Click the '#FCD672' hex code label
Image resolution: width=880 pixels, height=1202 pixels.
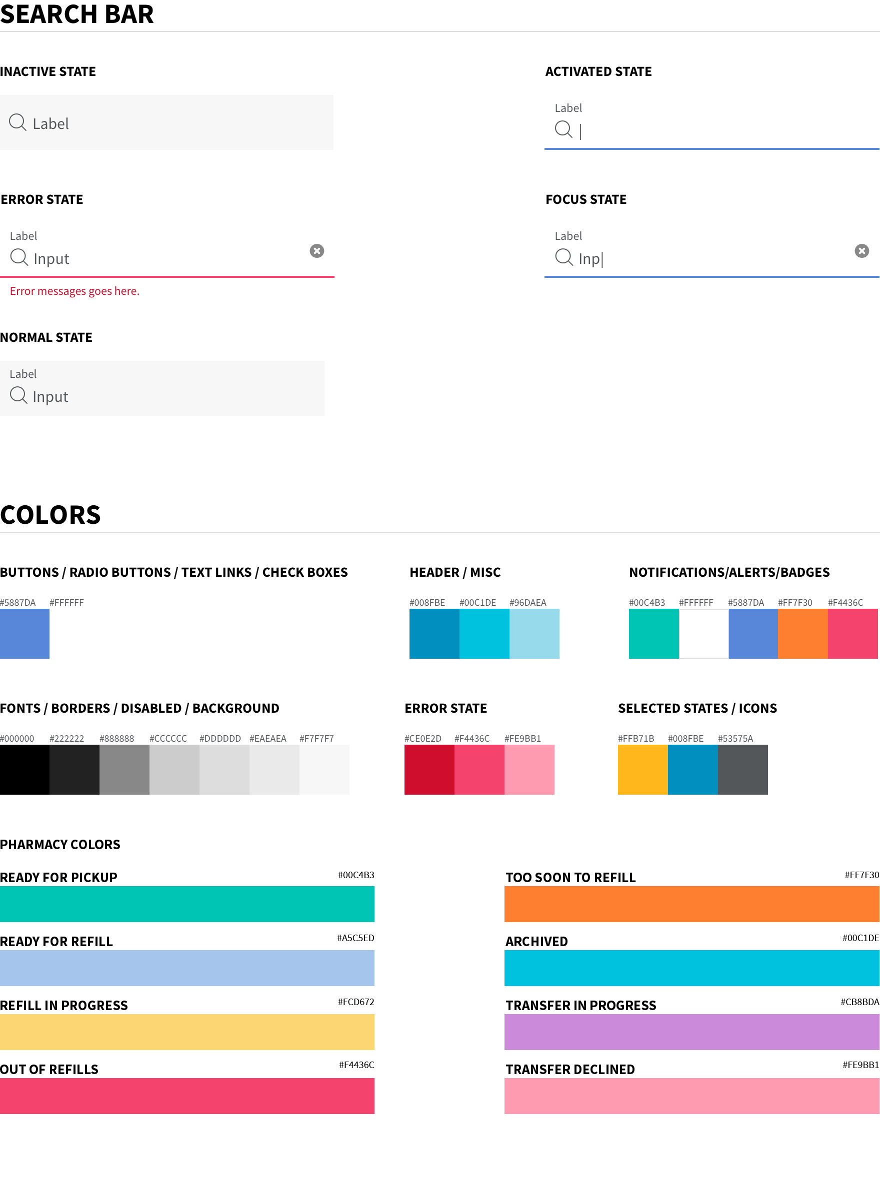pos(356,1002)
